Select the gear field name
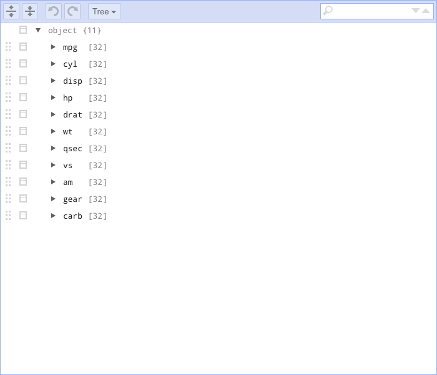 pos(72,199)
